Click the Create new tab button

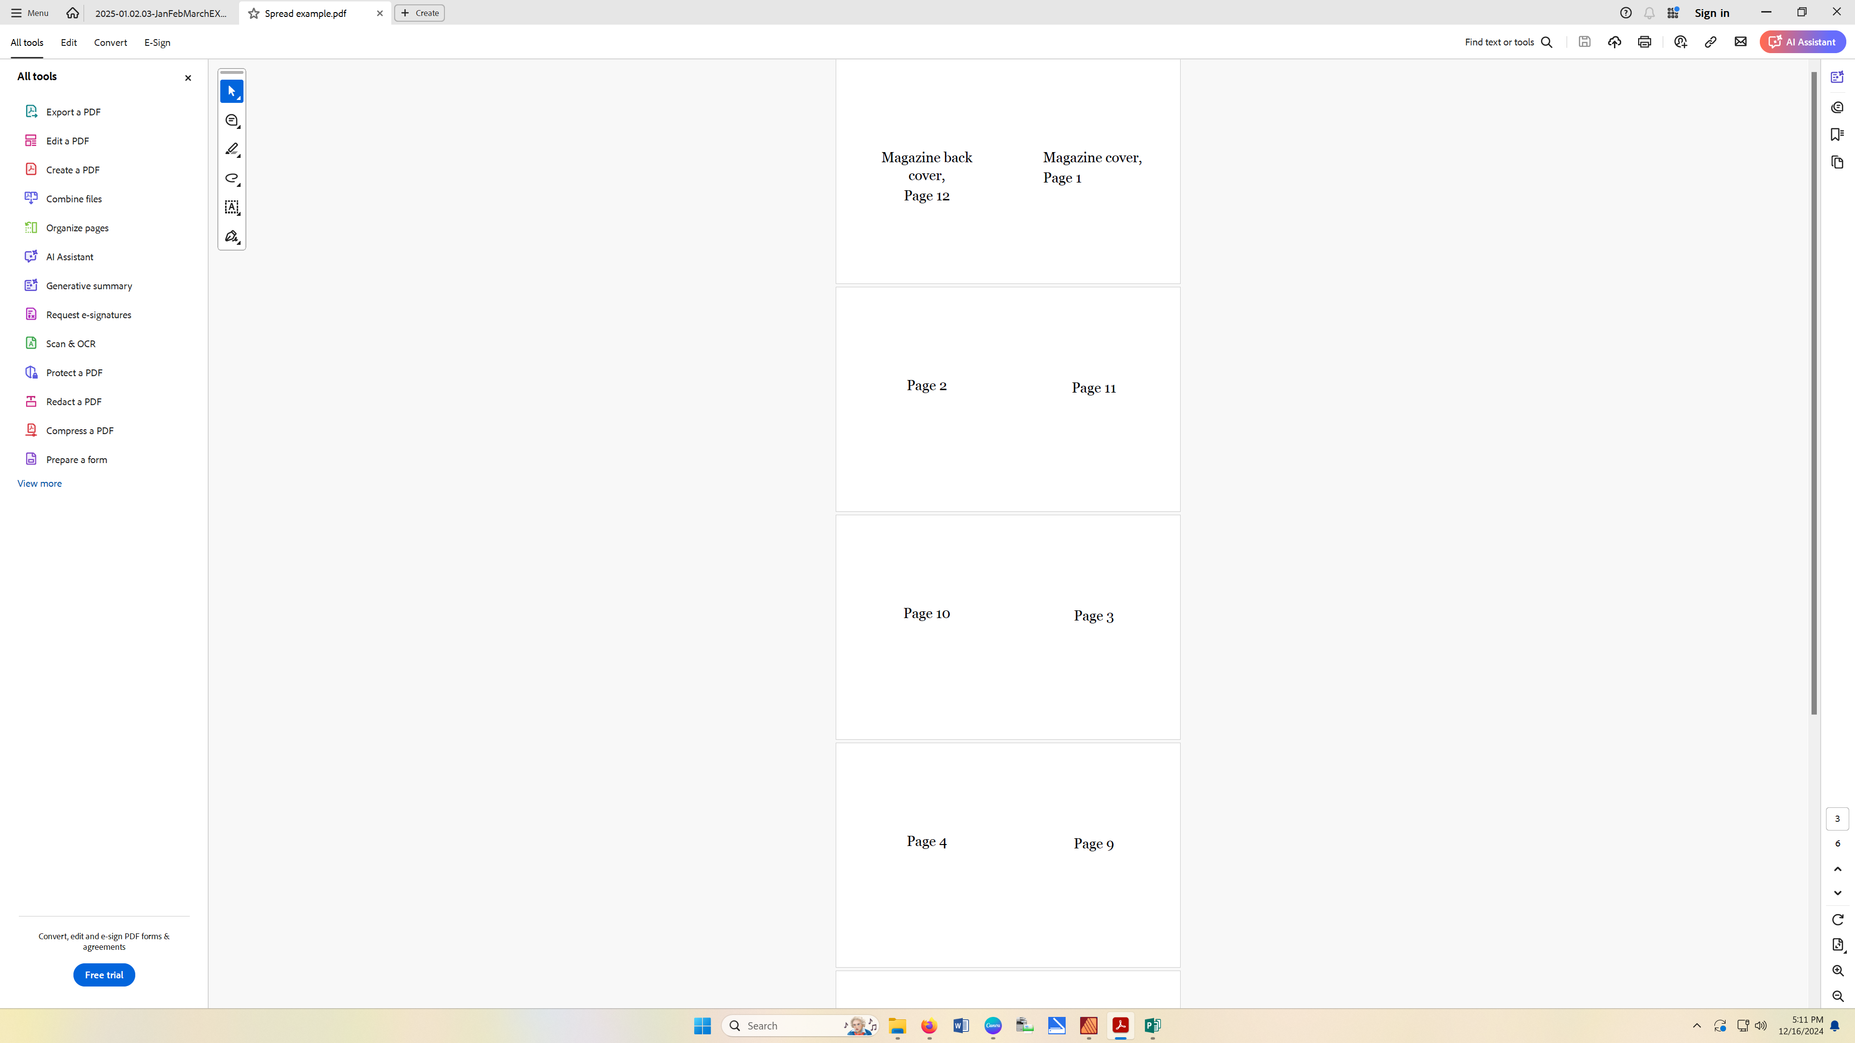click(419, 13)
